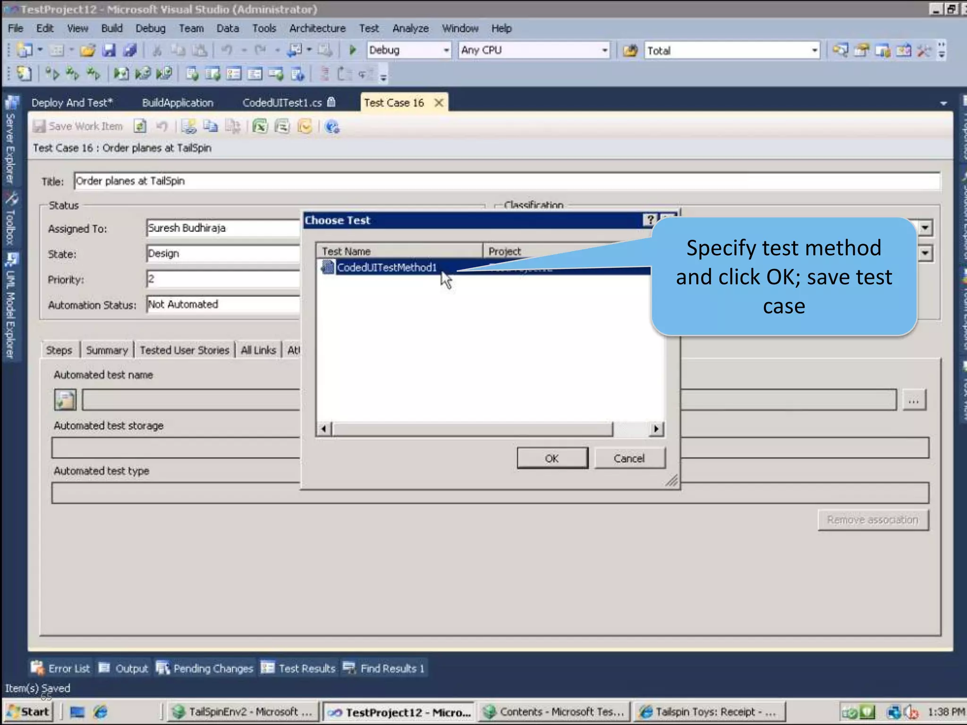Open the lower Classification dropdown arrow
This screenshot has width=967, height=725.
pyautogui.click(x=925, y=253)
